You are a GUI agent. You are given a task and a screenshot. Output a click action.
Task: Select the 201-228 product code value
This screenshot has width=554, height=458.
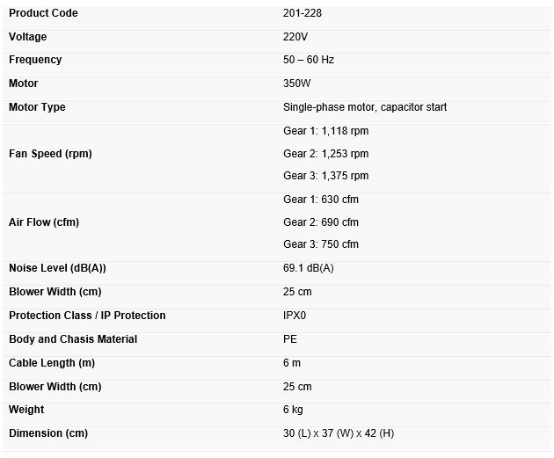303,13
